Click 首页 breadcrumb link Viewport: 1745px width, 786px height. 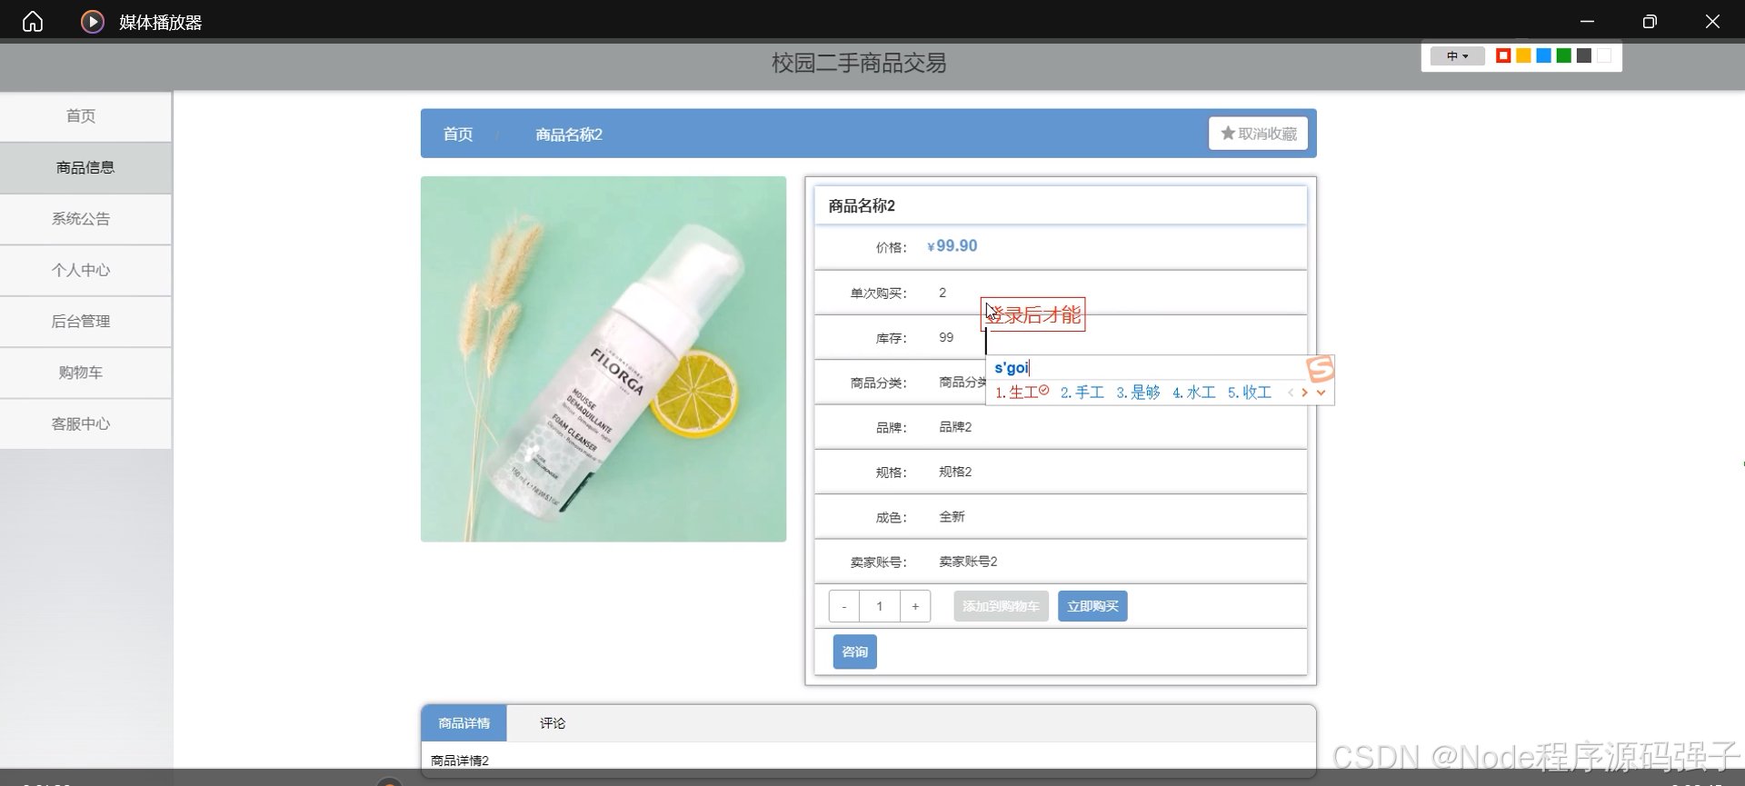tap(458, 134)
